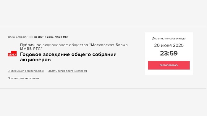Click the horizontal divider below the links

click(103, 89)
